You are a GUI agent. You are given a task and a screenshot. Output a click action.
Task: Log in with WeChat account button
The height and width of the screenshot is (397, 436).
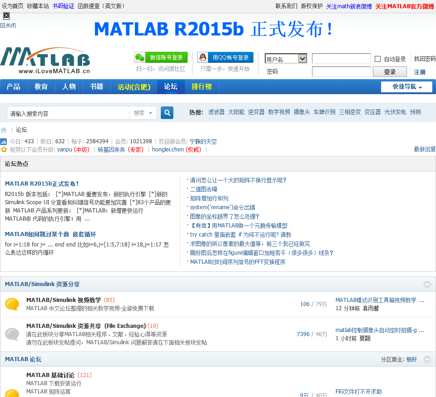(x=161, y=57)
